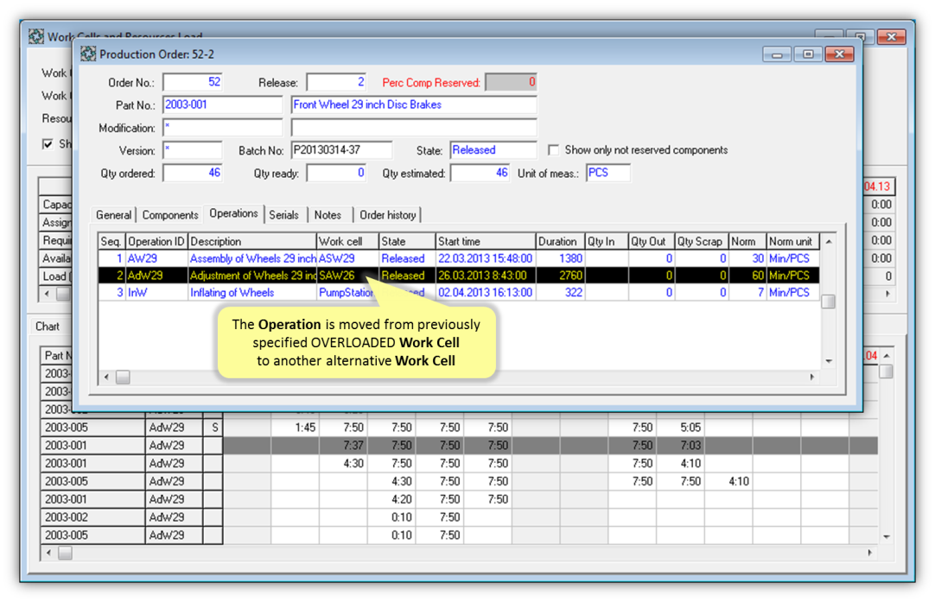Click the operations list scroll-left arrow
This screenshot has height=602, width=935.
click(106, 377)
